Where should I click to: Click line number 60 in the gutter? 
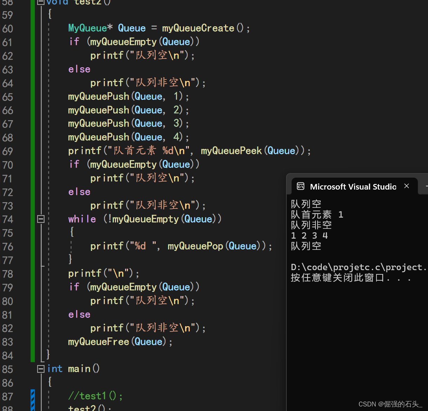point(8,29)
